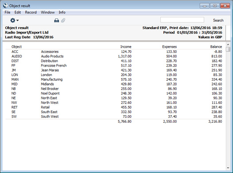Click the Radio Import/Export Ltd heading
Viewport: 233px width, 173px height.
coord(27,32)
